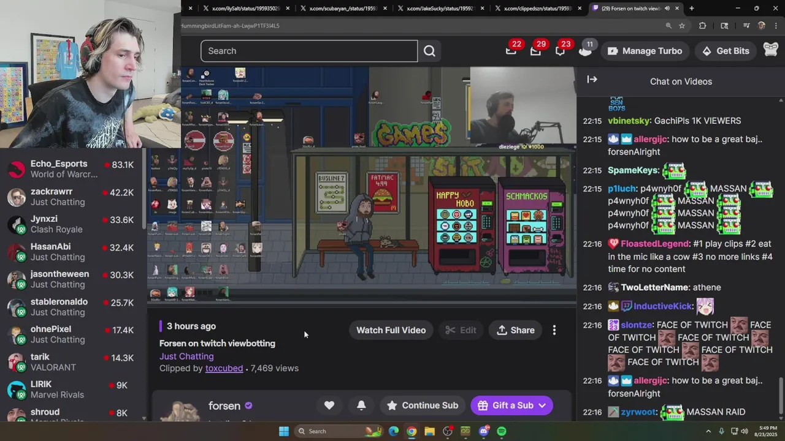Share this clip
Screen dimensions: 785x441
point(516,330)
